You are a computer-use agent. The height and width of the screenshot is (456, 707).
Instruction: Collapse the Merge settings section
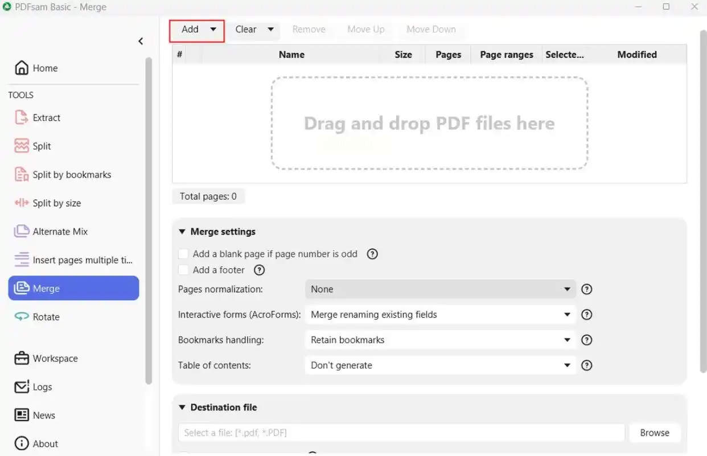[182, 232]
